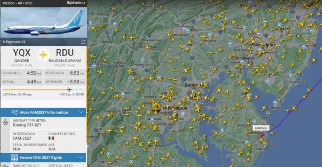
Task: Click the Mexico flag icon under Country of Reg.
Action: 51,138
